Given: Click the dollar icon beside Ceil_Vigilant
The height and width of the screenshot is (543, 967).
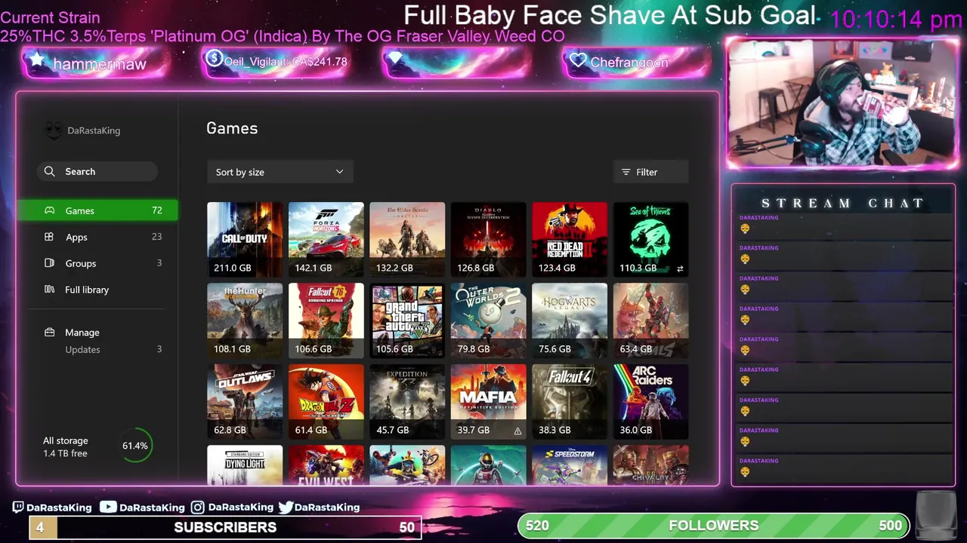Looking at the screenshot, I should [x=214, y=58].
